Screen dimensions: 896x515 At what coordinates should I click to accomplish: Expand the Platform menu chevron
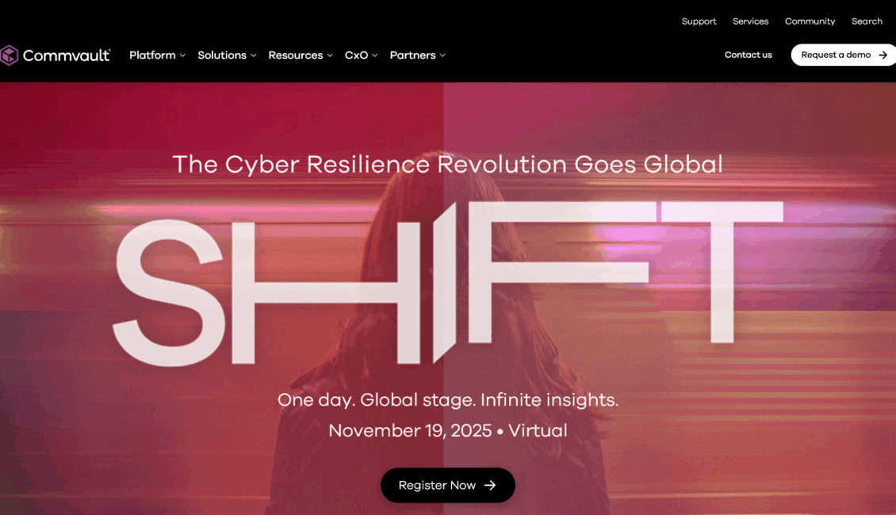(x=183, y=56)
